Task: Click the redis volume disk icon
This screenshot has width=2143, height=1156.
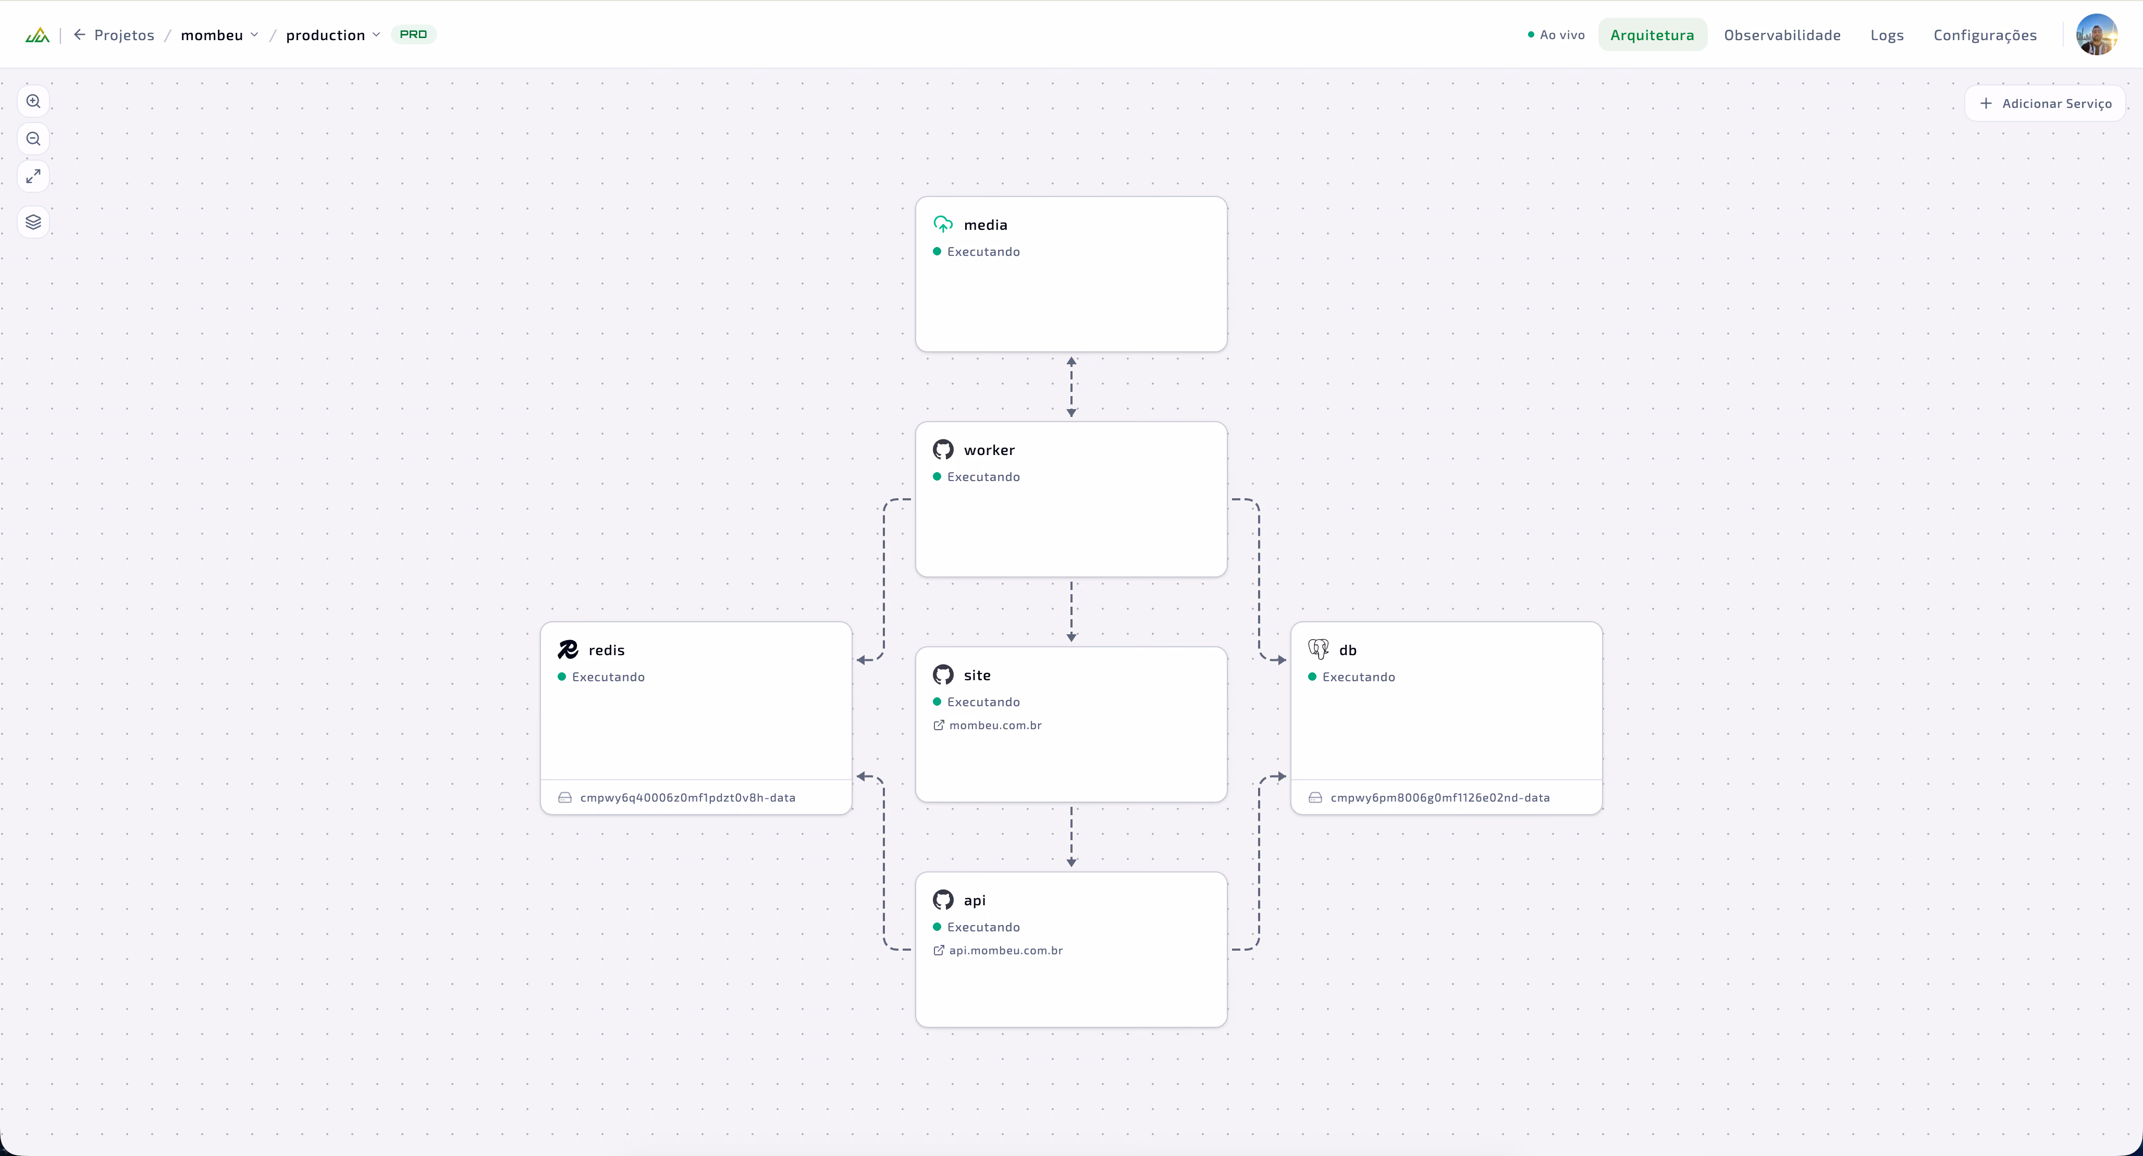Action: (565, 797)
